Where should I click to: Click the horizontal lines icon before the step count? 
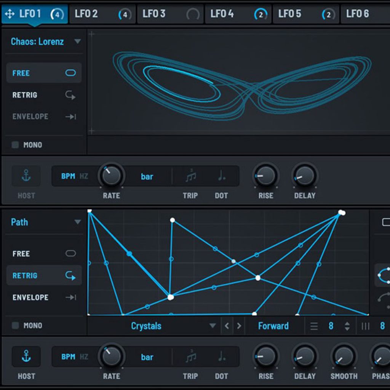tap(314, 326)
